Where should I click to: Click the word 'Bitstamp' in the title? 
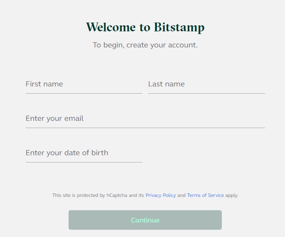pos(179,28)
